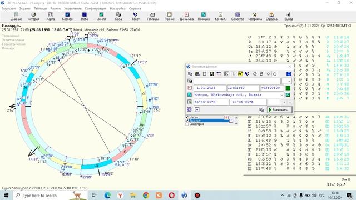Open the Таблицы toolbar icon
356x200 pixels.
(152, 16)
